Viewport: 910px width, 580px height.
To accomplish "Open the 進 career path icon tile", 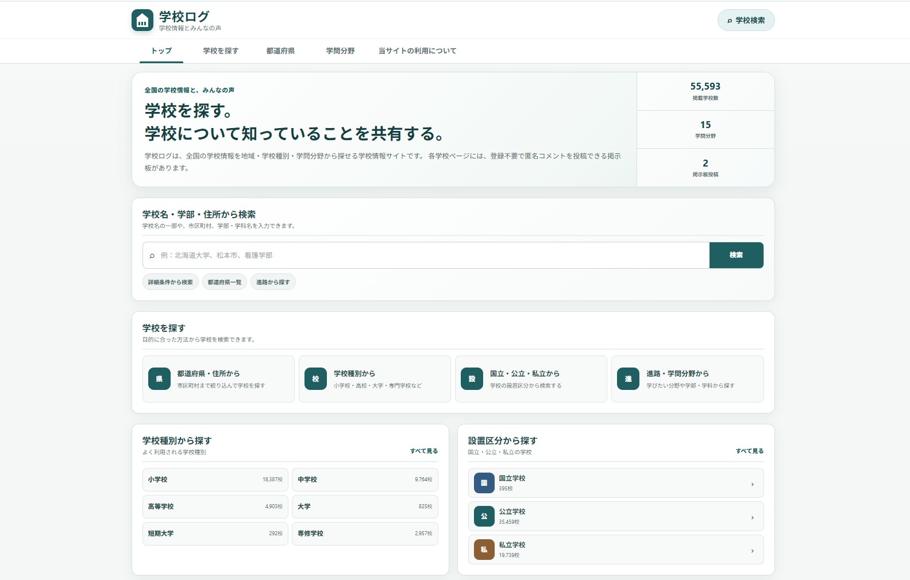I will point(628,379).
